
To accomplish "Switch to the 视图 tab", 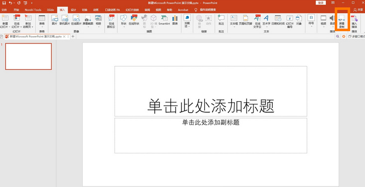I will [x=158, y=10].
